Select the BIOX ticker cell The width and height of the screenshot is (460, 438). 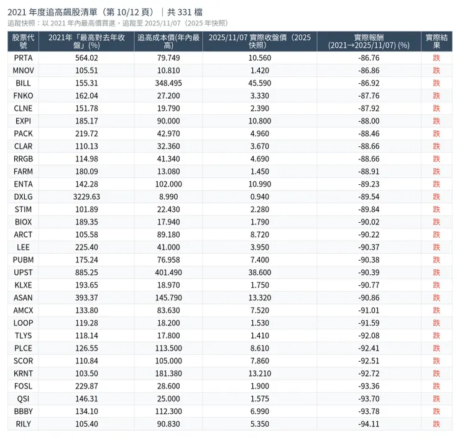point(23,222)
